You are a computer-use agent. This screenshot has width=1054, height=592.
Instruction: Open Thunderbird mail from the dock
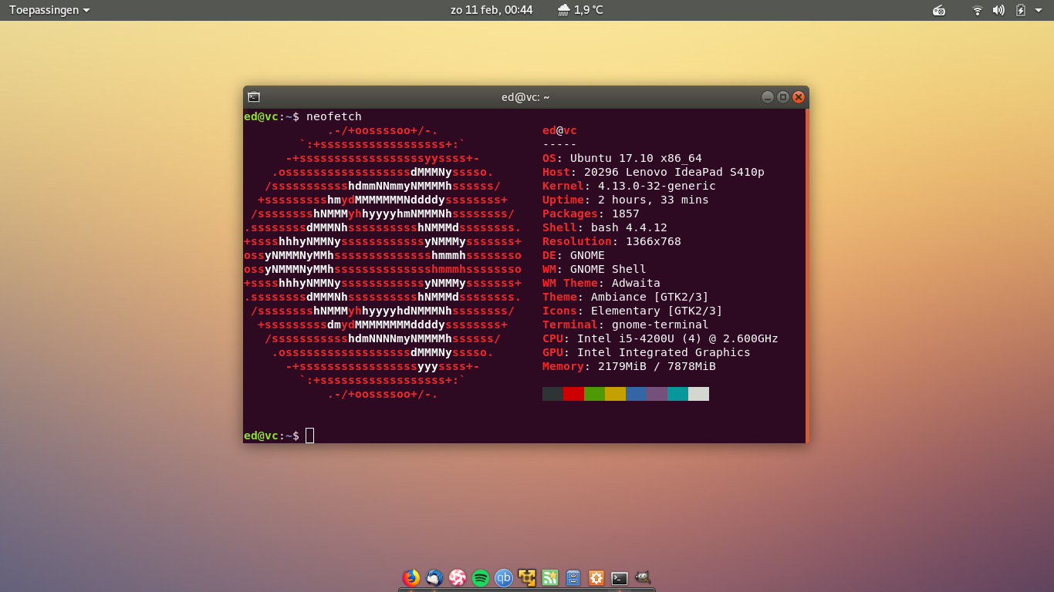[434, 577]
